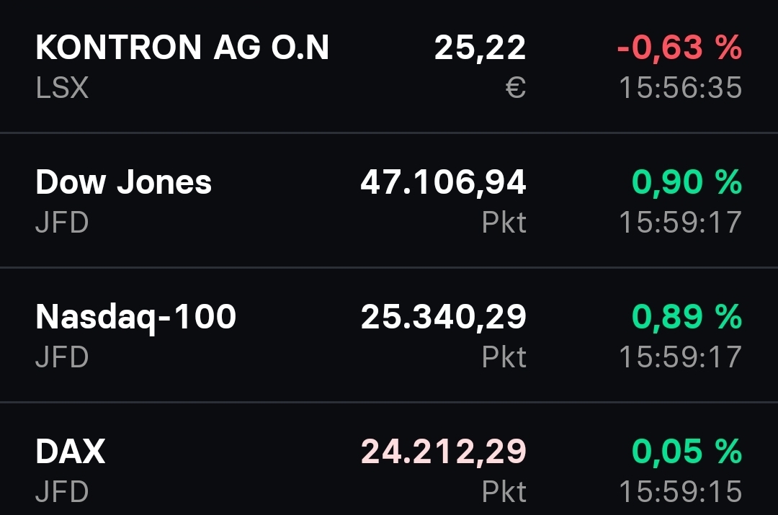Click Nasdaq-100 value 25.340,29

coord(443,316)
